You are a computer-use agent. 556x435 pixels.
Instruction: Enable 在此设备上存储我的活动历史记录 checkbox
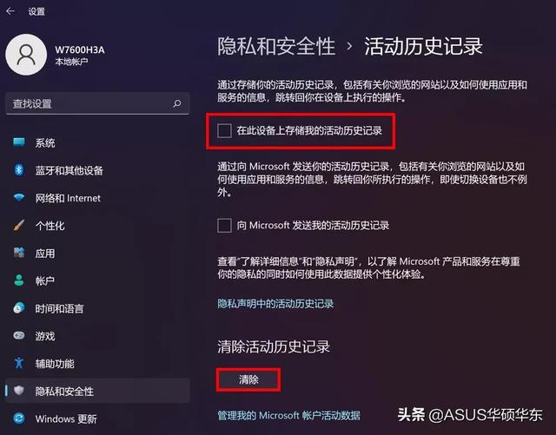pyautogui.click(x=224, y=130)
